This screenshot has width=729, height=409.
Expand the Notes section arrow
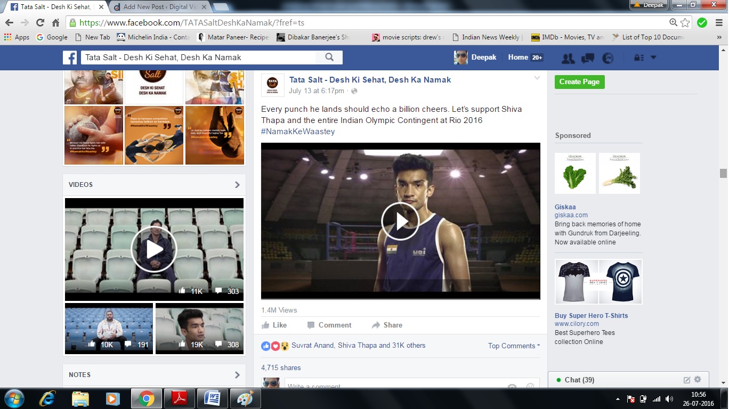[x=237, y=375]
